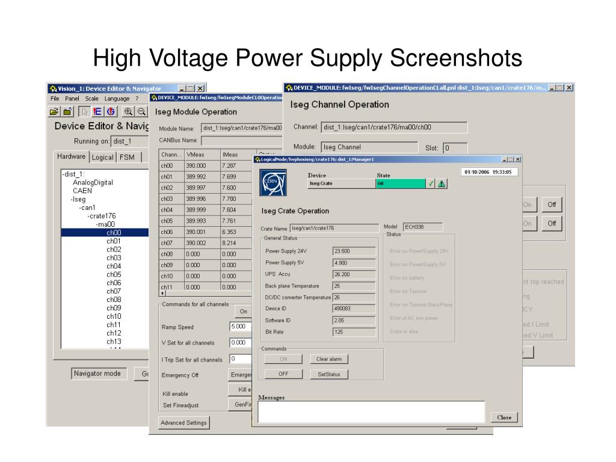Click the Running on dist_1 field
The image size is (616, 462).
tap(131, 141)
